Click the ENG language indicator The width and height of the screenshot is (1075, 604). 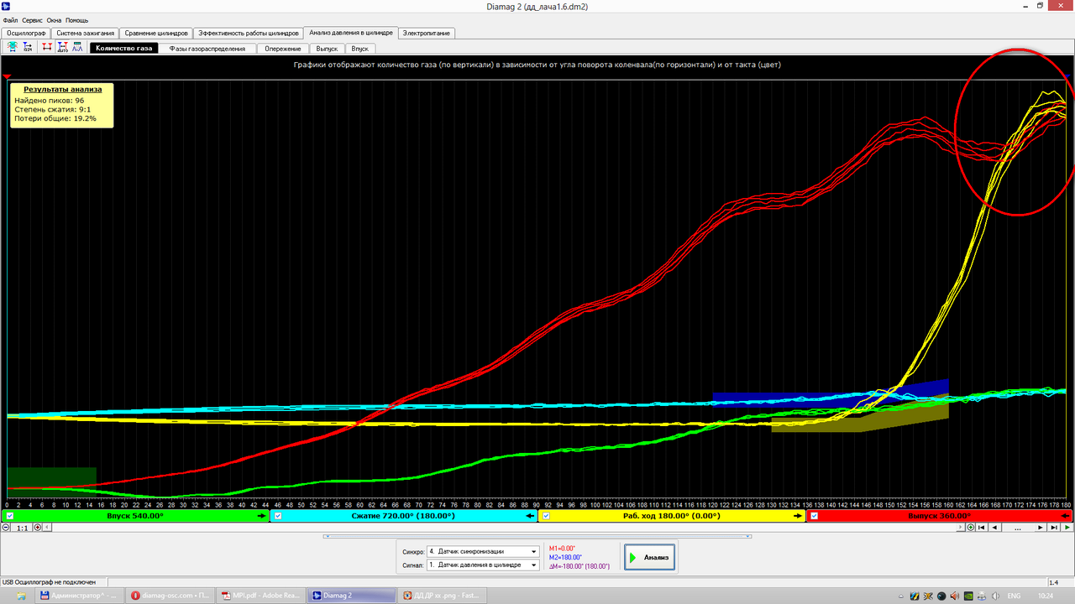[x=1014, y=596]
